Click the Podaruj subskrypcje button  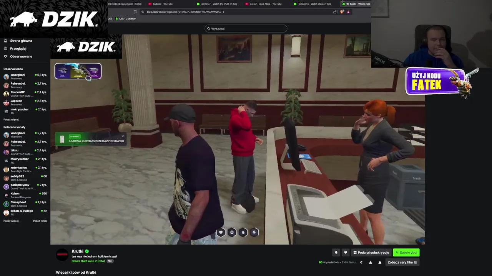click(x=371, y=253)
